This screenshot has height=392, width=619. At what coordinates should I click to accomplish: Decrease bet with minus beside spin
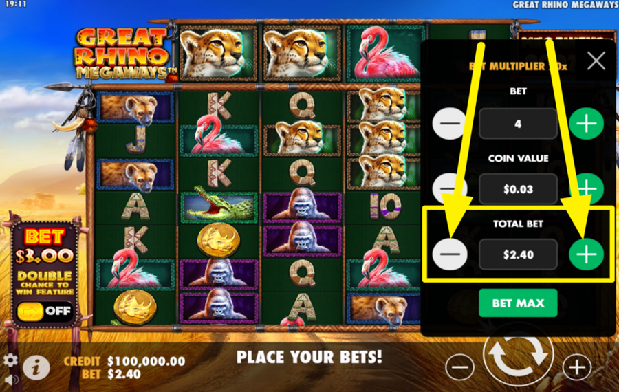(460, 367)
